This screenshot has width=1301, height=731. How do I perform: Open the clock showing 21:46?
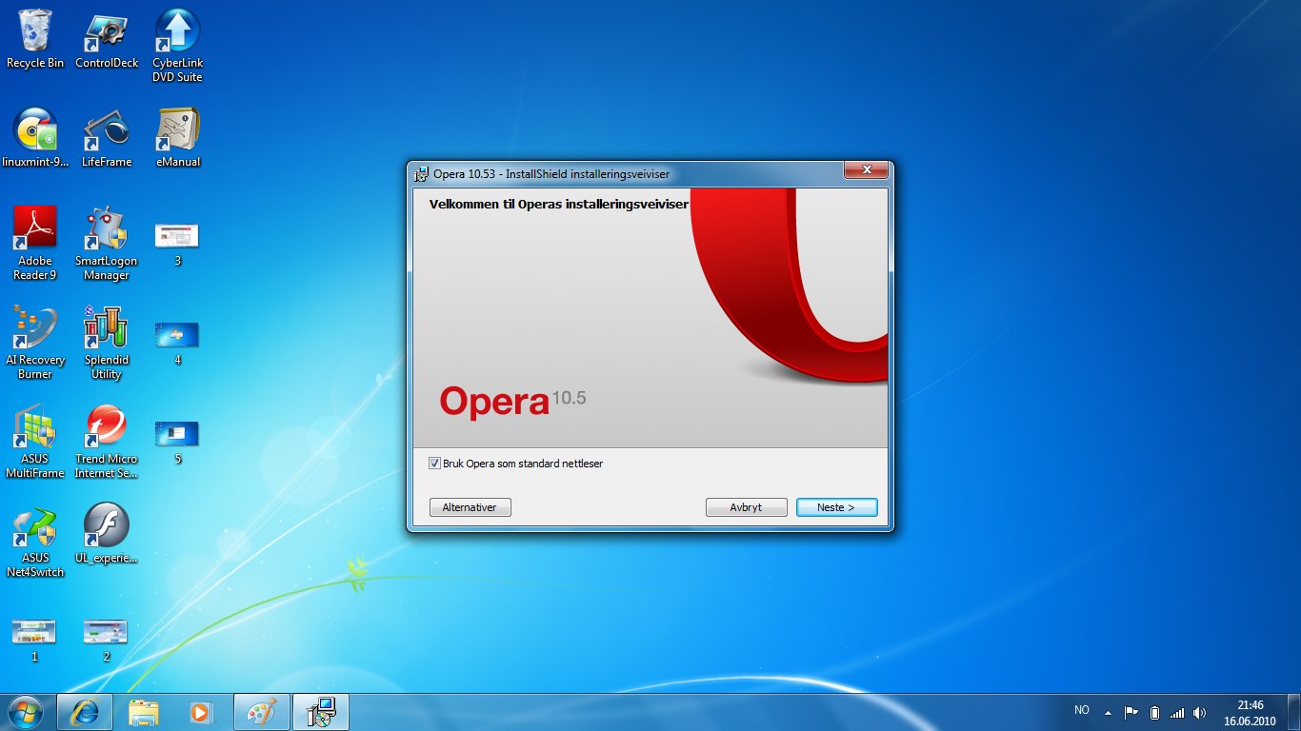point(1250,712)
